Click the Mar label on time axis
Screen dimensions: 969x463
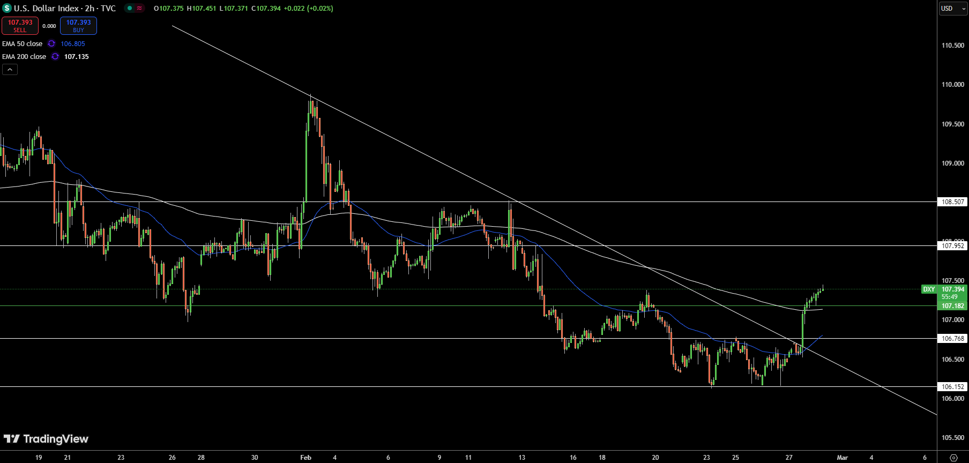pyautogui.click(x=843, y=458)
